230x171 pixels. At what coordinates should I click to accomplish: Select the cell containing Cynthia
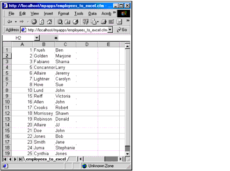(x=44, y=154)
